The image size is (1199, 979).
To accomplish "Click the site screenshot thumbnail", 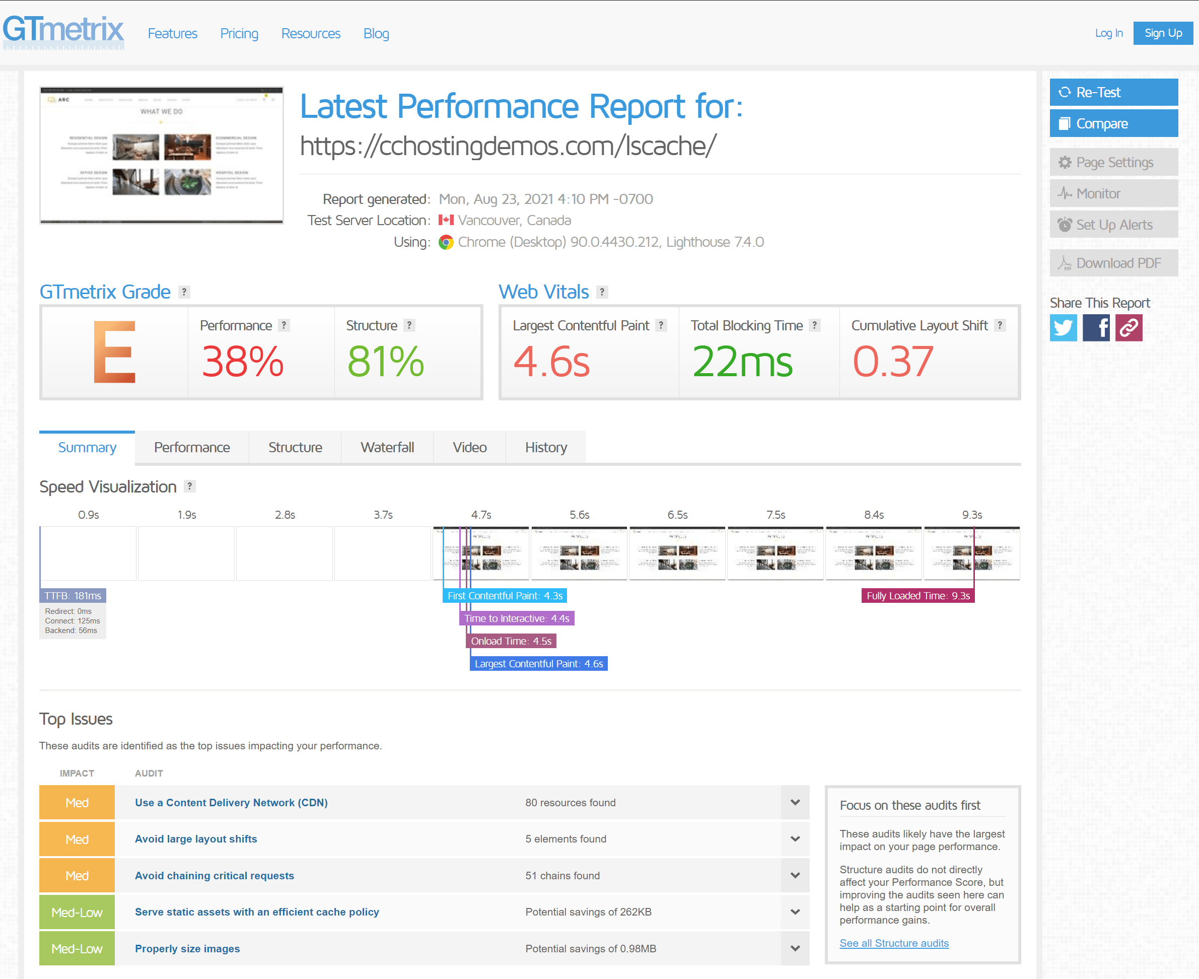I will click(161, 156).
